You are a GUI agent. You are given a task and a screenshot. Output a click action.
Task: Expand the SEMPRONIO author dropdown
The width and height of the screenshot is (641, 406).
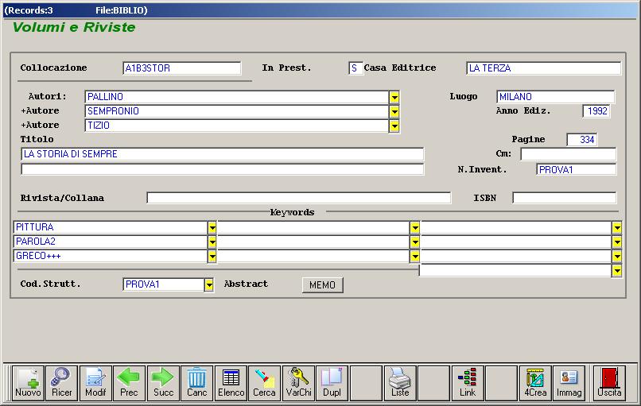click(394, 111)
